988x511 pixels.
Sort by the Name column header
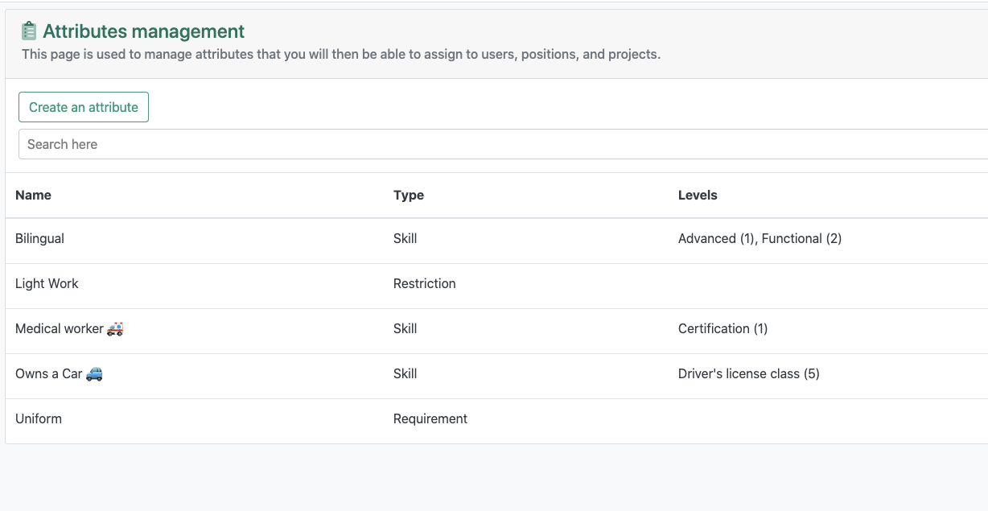pyautogui.click(x=33, y=195)
